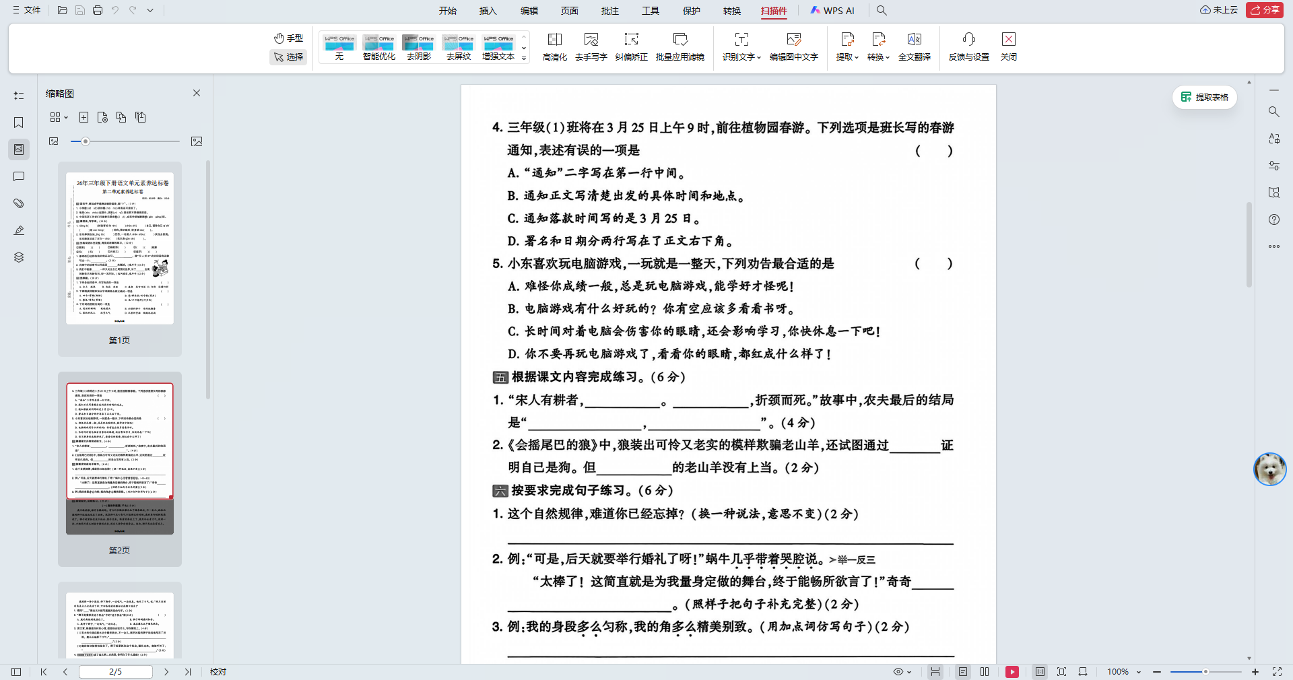Launch 编辑图中文字 text editing tool
The image size is (1293, 680).
[x=793, y=46]
